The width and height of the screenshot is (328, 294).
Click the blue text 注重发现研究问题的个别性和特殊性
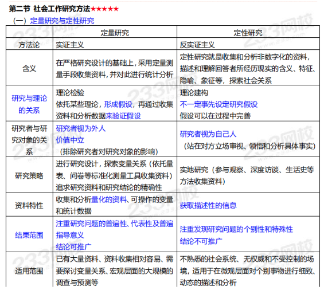click(236, 229)
